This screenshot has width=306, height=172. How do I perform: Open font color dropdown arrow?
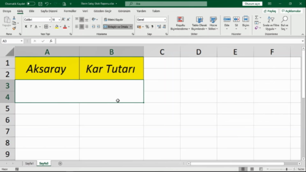[x=69, y=27]
